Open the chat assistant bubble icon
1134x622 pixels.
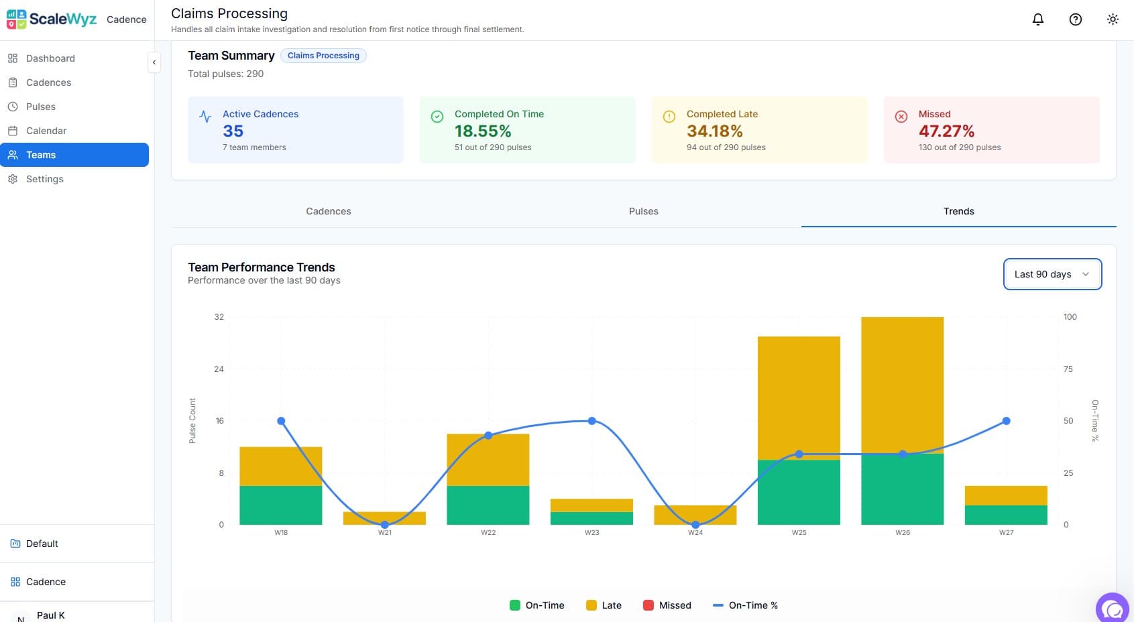[1113, 607]
